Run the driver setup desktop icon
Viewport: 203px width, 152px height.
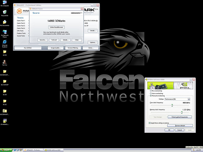click(x=5, y=122)
